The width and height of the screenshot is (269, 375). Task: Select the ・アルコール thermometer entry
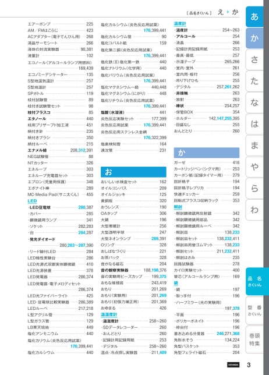(x=207, y=36)
